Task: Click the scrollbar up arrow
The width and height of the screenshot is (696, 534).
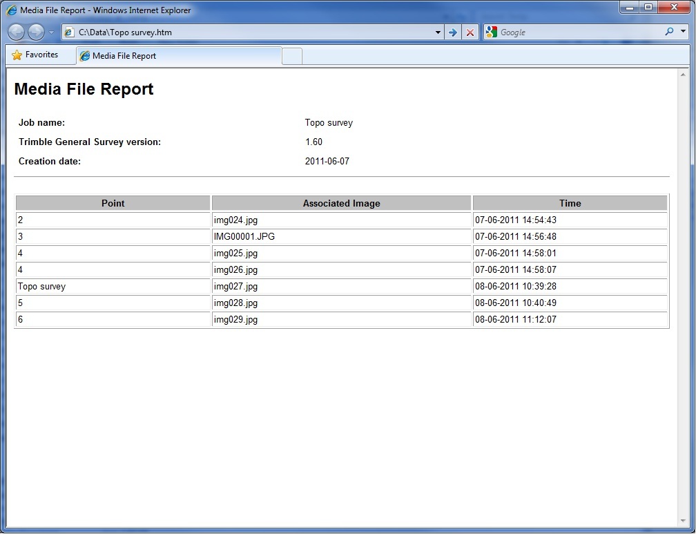Action: (684, 75)
